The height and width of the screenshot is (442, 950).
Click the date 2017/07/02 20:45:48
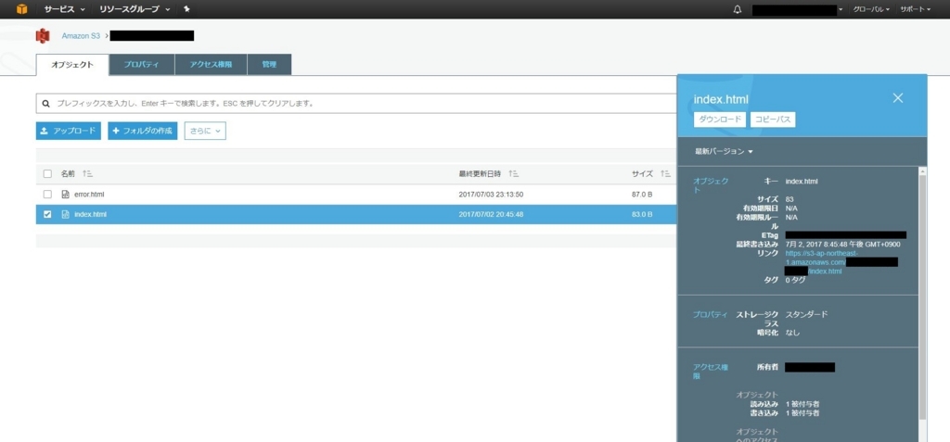(491, 214)
